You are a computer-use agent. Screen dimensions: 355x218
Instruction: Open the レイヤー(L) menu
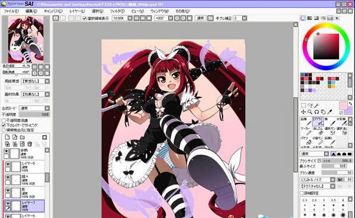[x=77, y=11]
